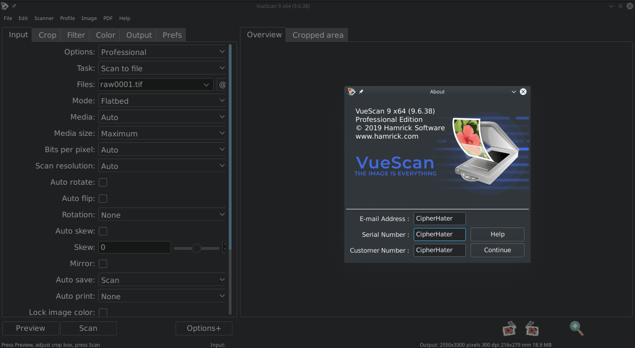The image size is (635, 348).
Task: Click the chevron icon in About dialog title bar
Action: coord(514,92)
